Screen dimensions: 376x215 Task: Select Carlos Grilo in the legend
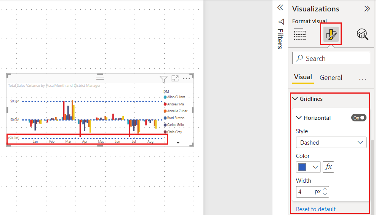(x=174, y=125)
